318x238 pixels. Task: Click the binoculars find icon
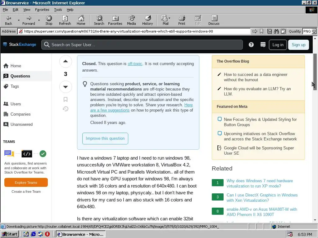point(276,31)
